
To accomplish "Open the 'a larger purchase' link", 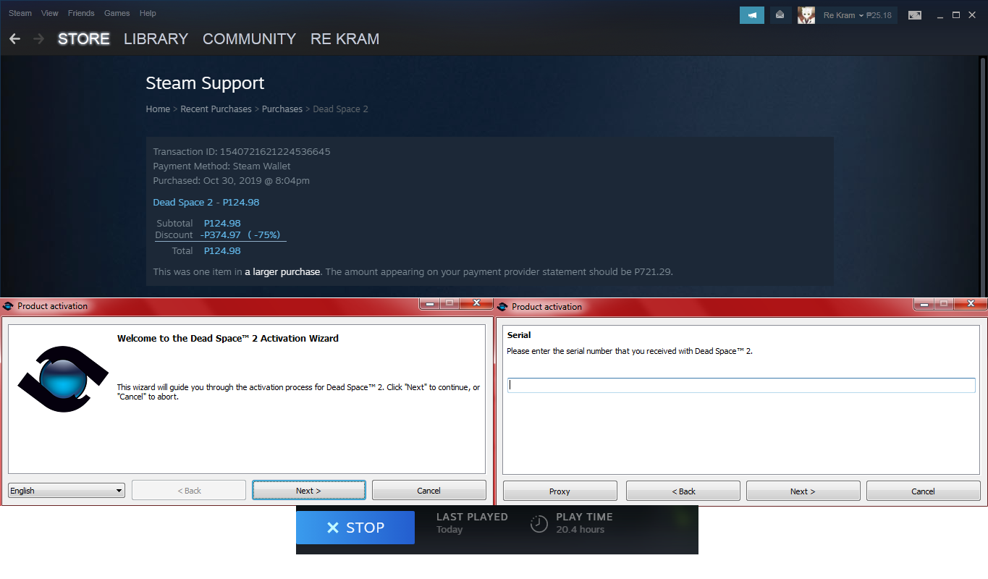I will click(x=282, y=272).
